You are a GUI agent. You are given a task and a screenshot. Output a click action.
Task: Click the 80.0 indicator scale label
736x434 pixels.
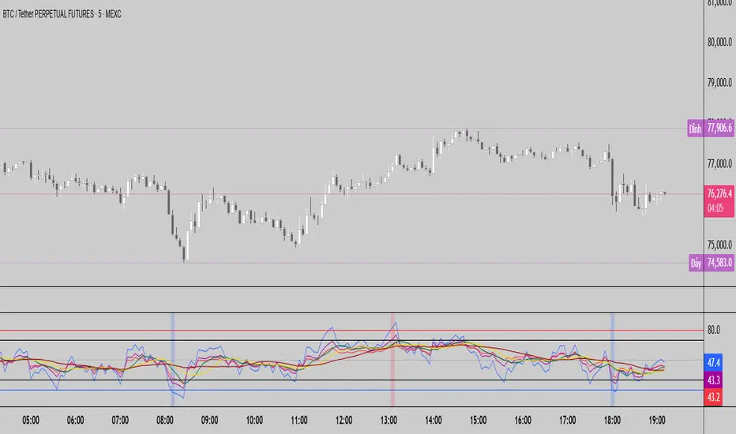[x=713, y=330]
